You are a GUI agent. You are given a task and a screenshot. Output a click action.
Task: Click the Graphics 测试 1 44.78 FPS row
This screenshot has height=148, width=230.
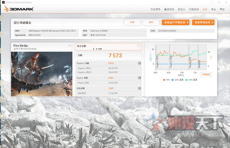[x=109, y=68]
